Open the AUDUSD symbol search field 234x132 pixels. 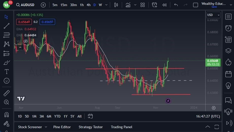[25, 5]
